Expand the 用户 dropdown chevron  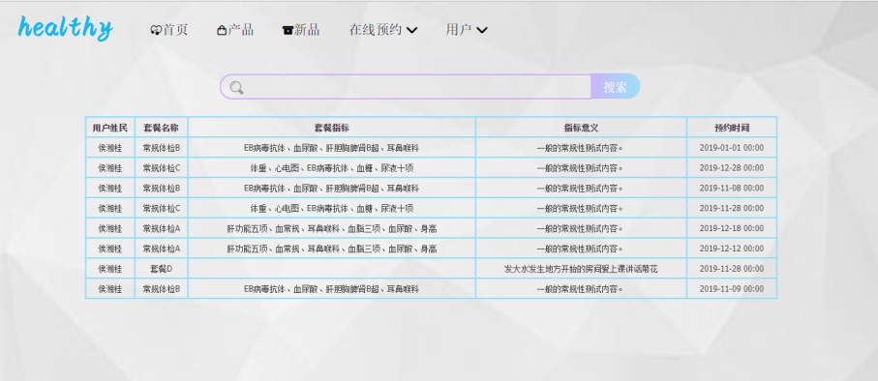pyautogui.click(x=481, y=30)
